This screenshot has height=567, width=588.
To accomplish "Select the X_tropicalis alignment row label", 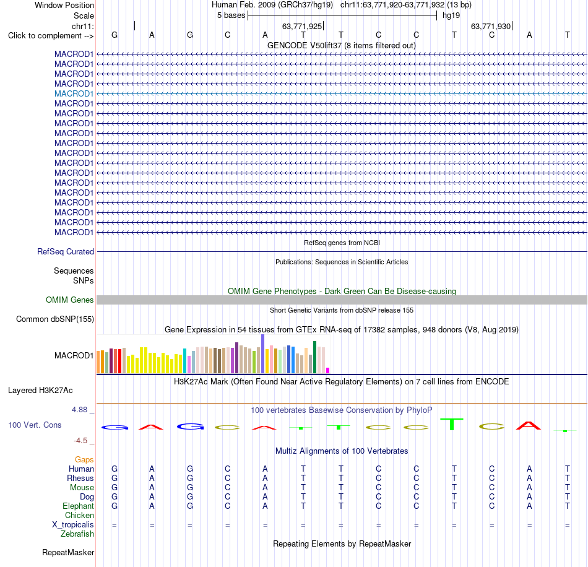I will 73,525.
